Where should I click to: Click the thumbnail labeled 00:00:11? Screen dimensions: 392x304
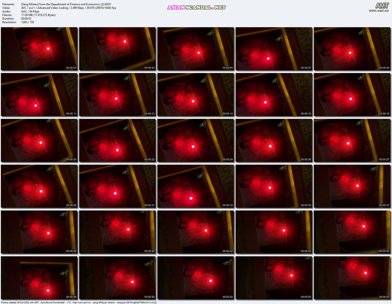click(x=39, y=95)
